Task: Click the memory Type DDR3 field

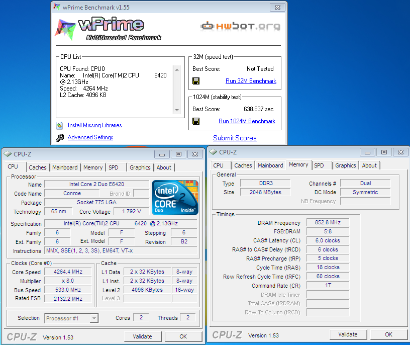Action: 265,183
